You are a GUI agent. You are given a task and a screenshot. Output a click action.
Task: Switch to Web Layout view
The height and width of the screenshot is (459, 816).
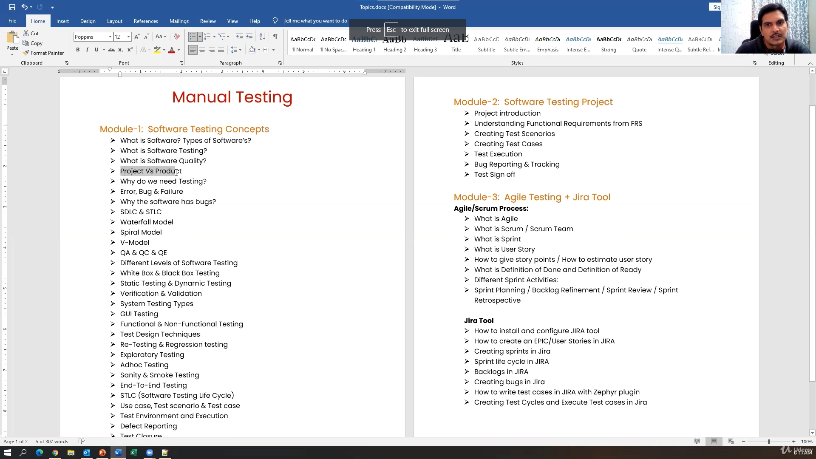[731, 442]
